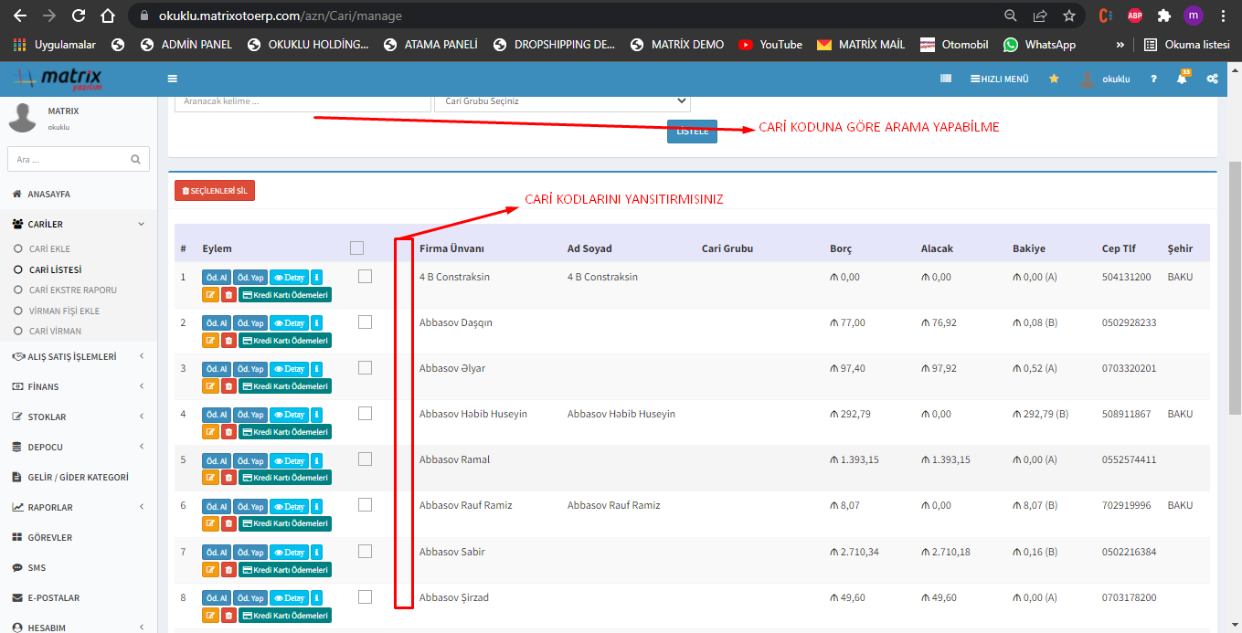Go to ANASAYFA in the sidebar
Image resolution: width=1242 pixels, height=633 pixels.
click(x=48, y=194)
